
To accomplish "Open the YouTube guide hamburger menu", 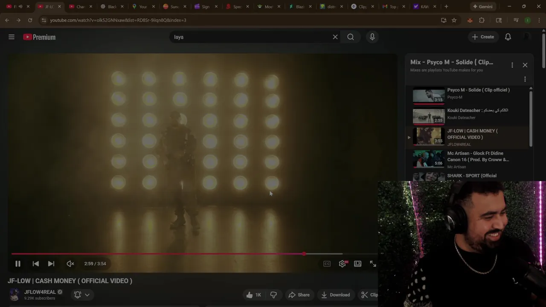I will click(12, 37).
